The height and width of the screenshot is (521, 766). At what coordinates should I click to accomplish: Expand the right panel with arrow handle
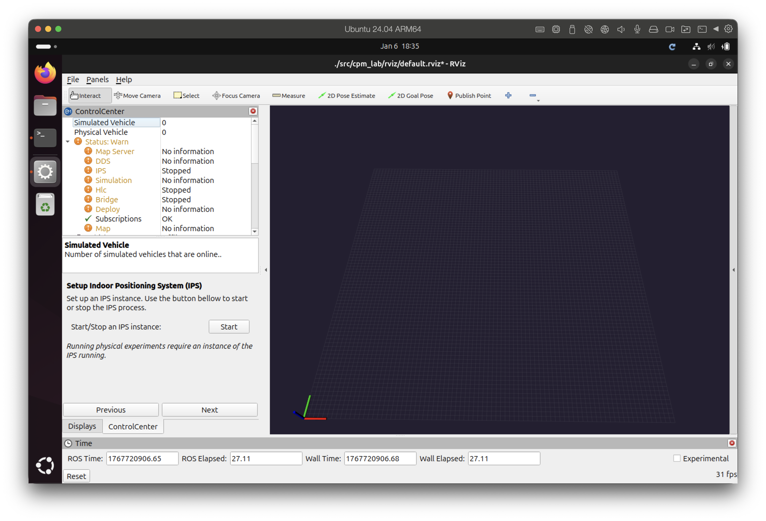(733, 270)
